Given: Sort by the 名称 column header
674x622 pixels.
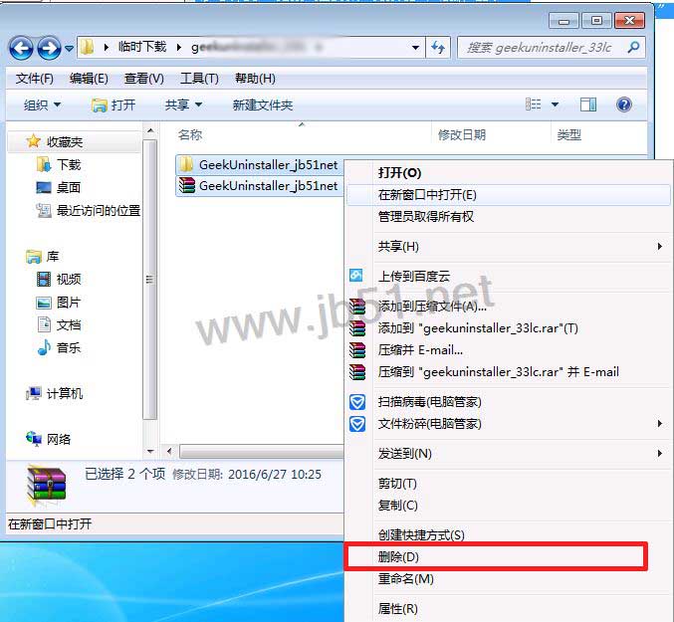Looking at the screenshot, I should [190, 135].
